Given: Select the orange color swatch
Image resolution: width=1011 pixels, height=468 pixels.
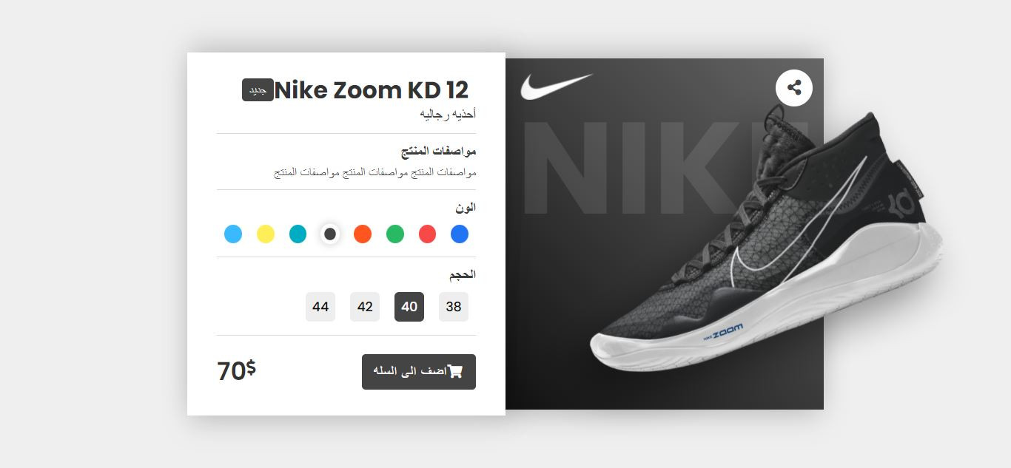Looking at the screenshot, I should [363, 234].
